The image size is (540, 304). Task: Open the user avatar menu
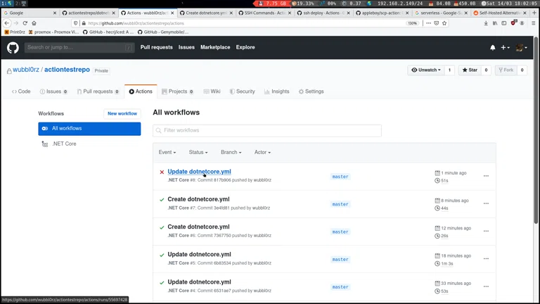coord(522,48)
